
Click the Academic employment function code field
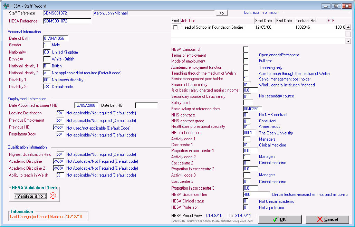coord(246,67)
